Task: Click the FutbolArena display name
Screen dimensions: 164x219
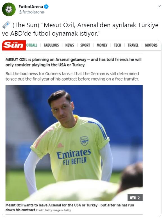Action: coord(31,6)
